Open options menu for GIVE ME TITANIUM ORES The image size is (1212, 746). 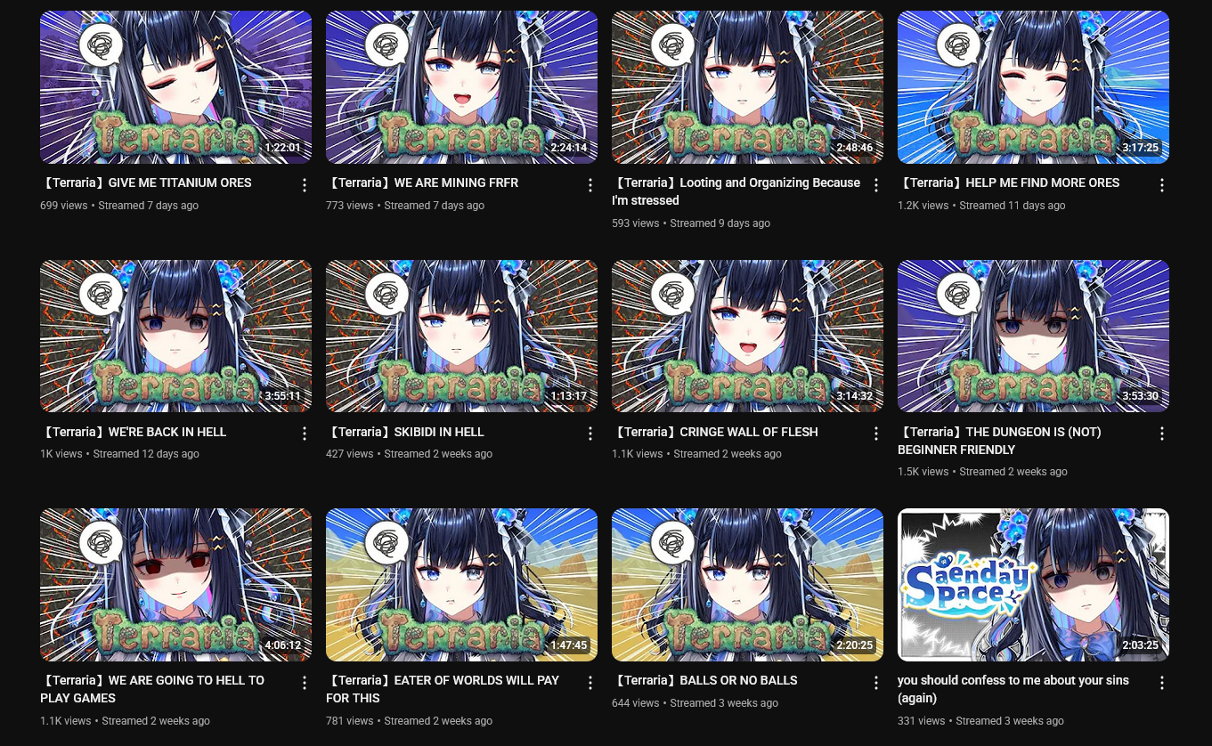pos(305,185)
